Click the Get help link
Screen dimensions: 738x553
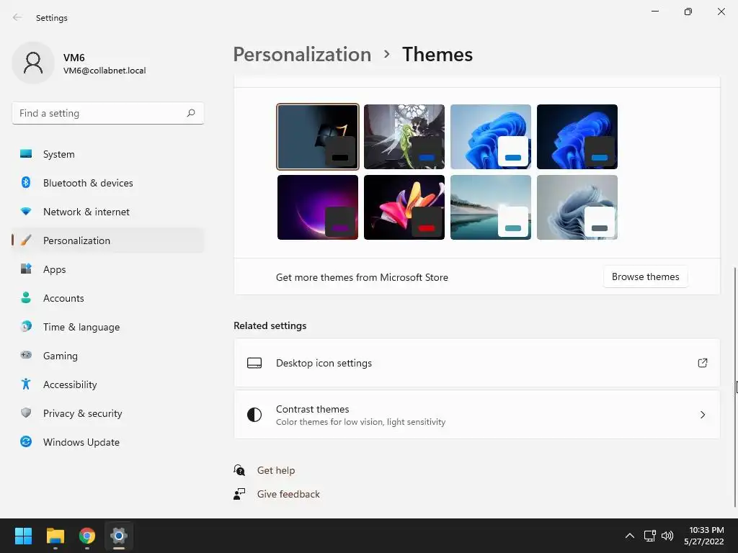(x=276, y=470)
